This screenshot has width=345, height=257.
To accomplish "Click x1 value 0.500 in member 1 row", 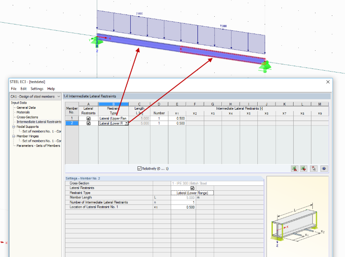I will tap(177, 118).
